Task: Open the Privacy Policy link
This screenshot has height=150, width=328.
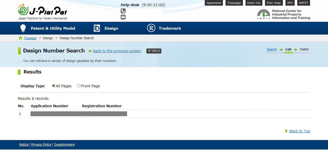Action: click(41, 145)
